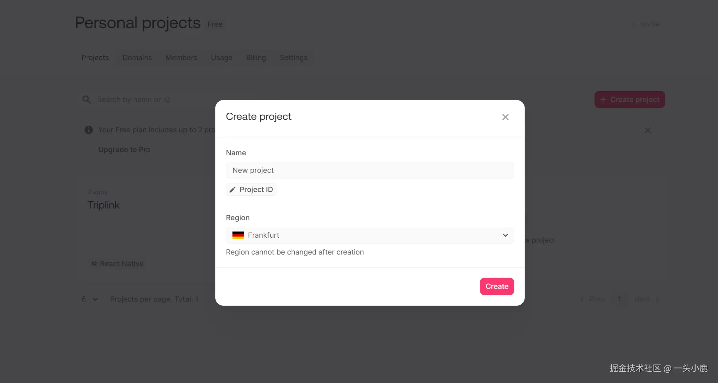Switch to the Domains tab
This screenshot has height=383, width=718.
(x=137, y=58)
